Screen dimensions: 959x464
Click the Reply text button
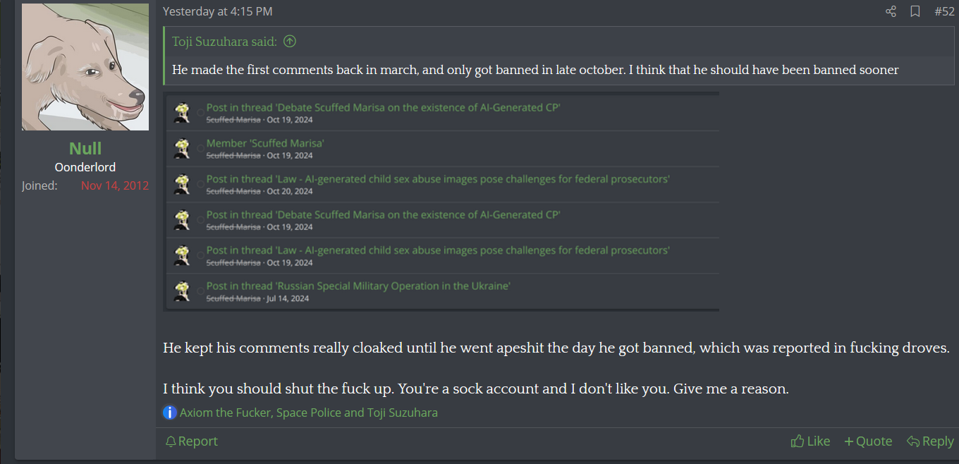point(938,441)
